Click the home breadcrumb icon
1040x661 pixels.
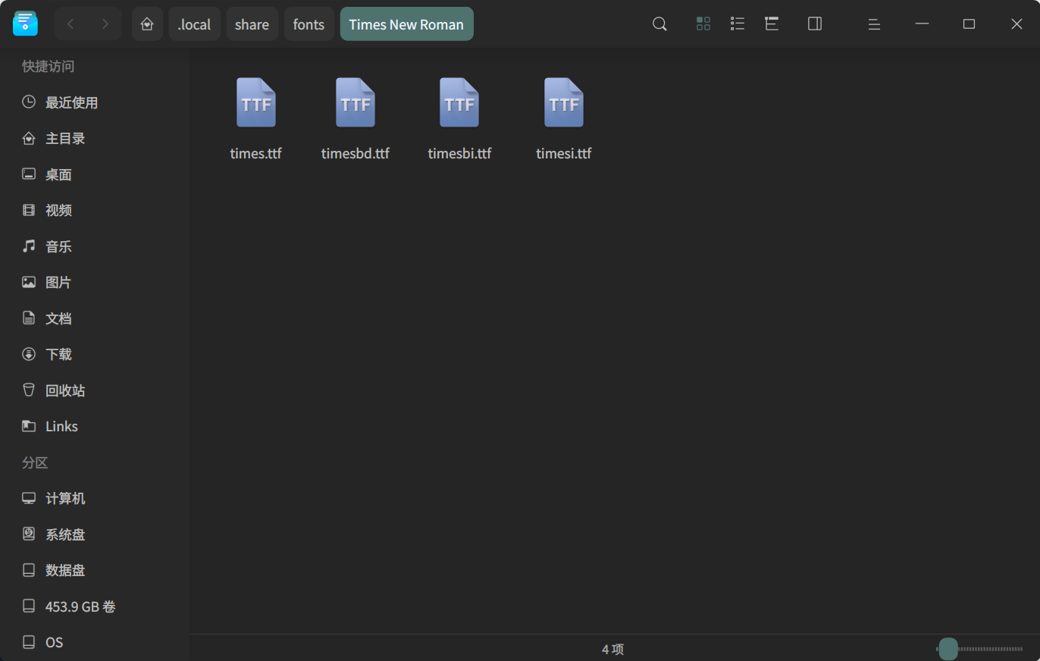pyautogui.click(x=147, y=24)
